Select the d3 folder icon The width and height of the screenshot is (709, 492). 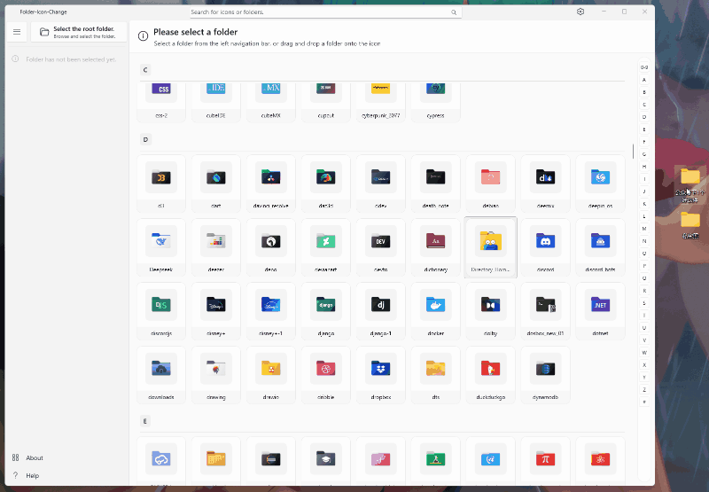(x=161, y=184)
